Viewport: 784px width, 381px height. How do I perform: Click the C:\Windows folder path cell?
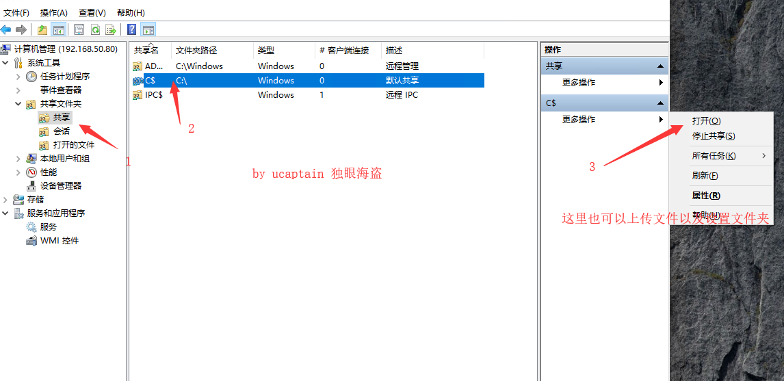[x=200, y=66]
